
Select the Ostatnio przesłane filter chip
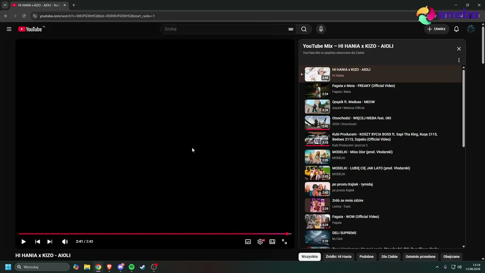click(420, 257)
